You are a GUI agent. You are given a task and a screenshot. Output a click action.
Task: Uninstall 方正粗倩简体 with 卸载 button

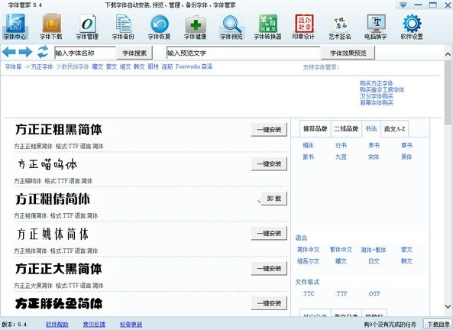(274, 199)
